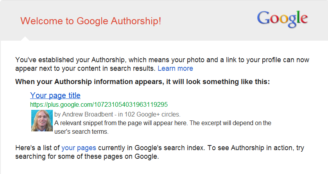The height and width of the screenshot is (174, 328).
Task: Click the appear next to your content text
Action: 85,68
